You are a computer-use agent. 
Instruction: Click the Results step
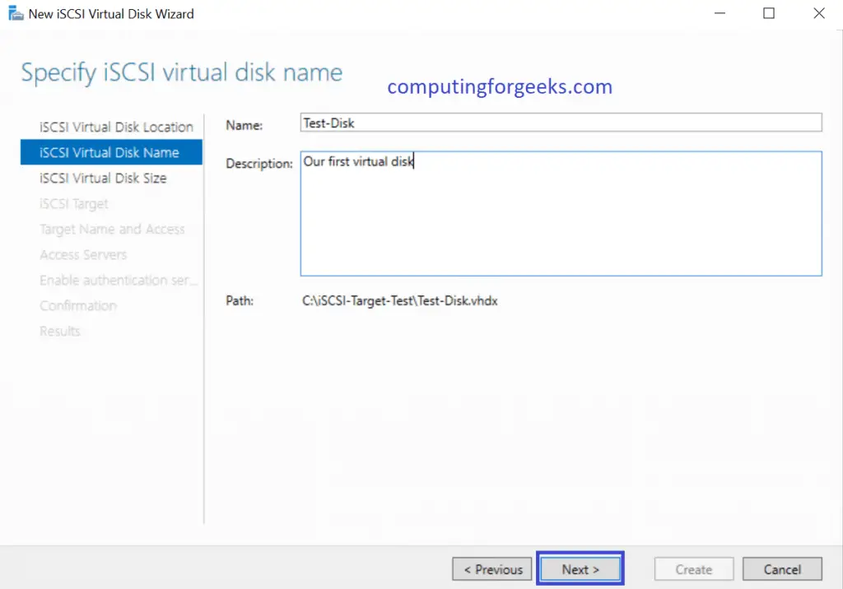pos(59,331)
